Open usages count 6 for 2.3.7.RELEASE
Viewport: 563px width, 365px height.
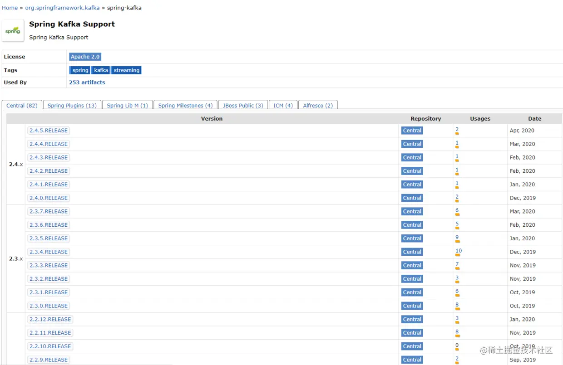click(x=457, y=211)
